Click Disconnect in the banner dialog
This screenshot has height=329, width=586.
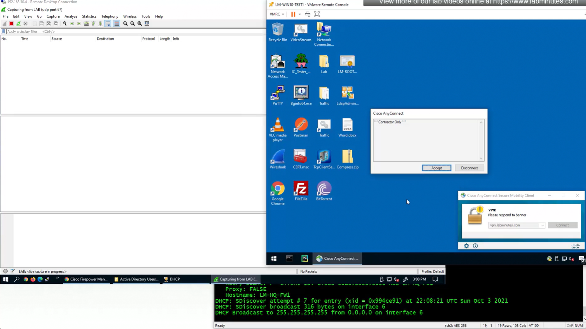[x=469, y=168]
